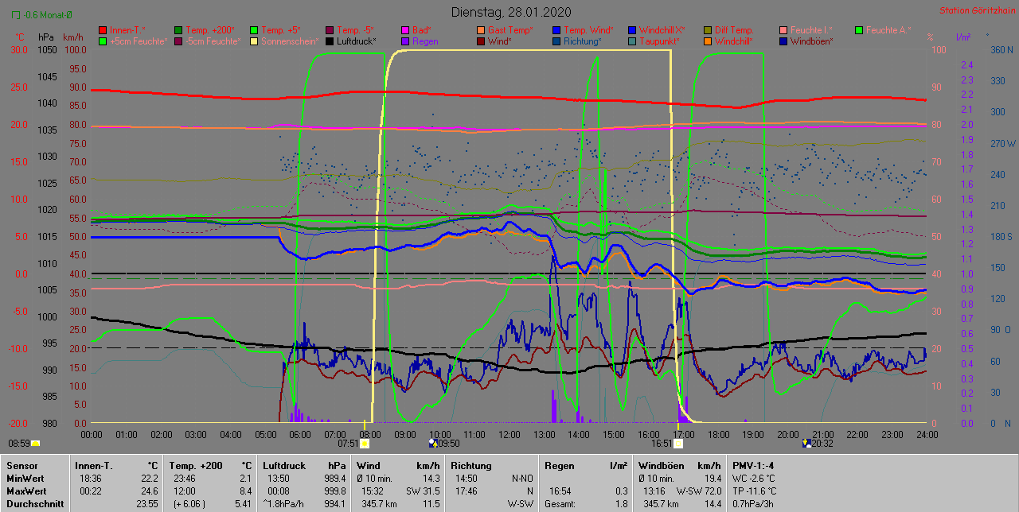Screen dimensions: 1019x512
Task: Click the MinWert row label
Action: [x=25, y=479]
